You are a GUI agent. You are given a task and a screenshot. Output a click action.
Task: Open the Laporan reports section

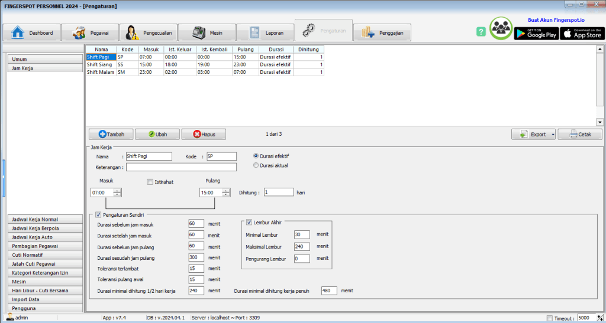click(265, 32)
